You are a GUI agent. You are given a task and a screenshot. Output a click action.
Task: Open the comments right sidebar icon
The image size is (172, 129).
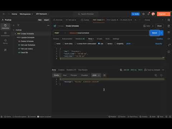pyautogui.click(x=169, y=32)
